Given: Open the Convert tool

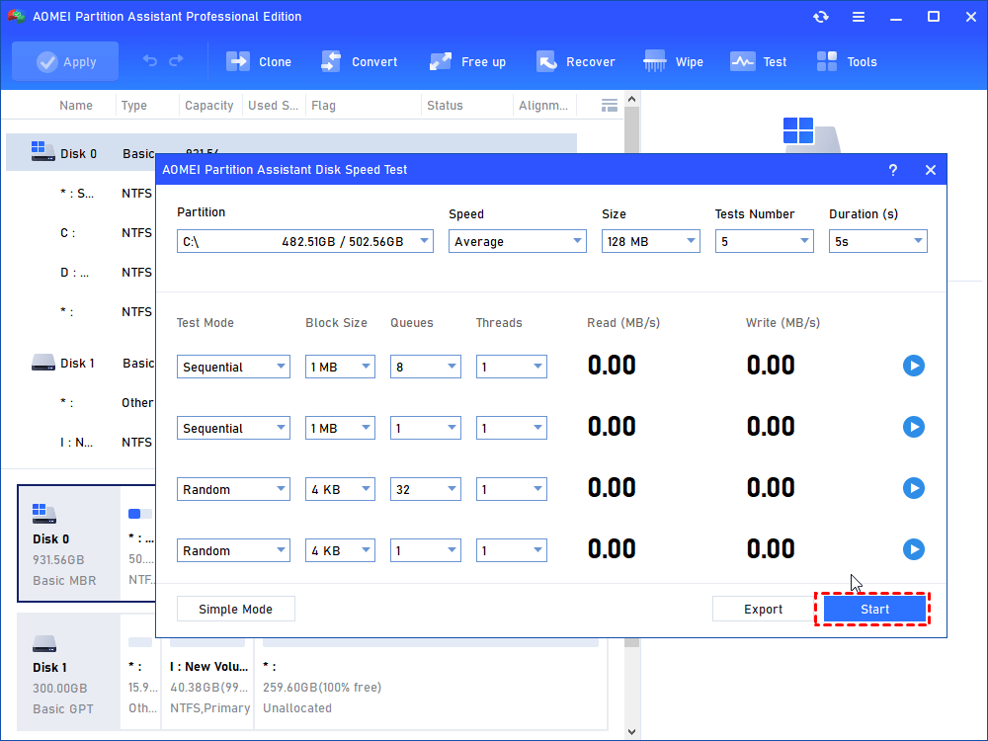Looking at the screenshot, I should tap(331, 61).
